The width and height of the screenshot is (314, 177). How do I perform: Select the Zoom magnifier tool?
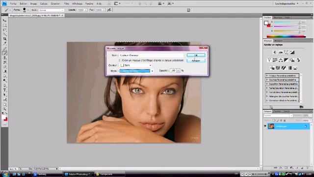pos(4,109)
